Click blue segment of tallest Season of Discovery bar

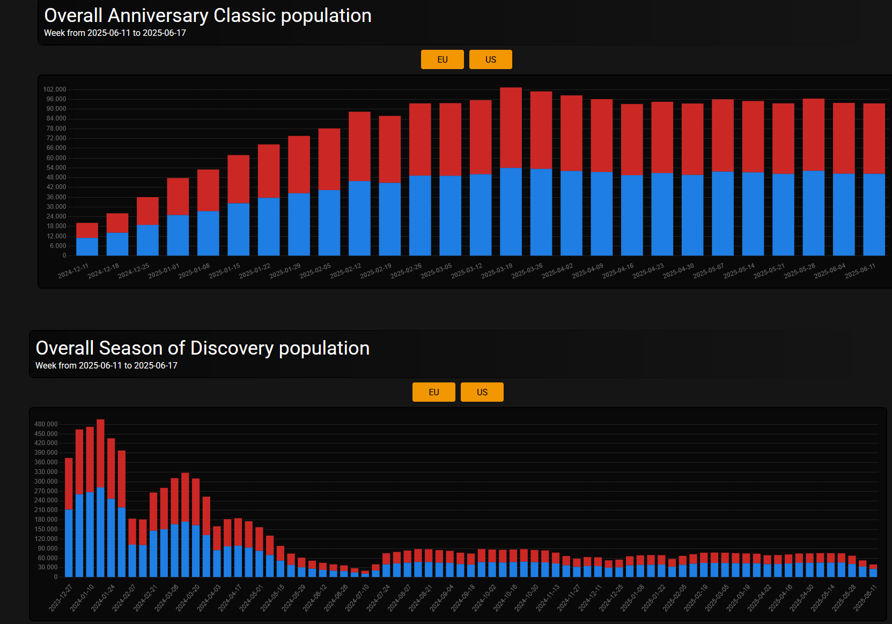100,532
